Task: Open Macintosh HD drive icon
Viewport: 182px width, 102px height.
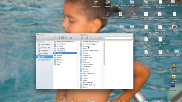Action: (x=173, y=3)
